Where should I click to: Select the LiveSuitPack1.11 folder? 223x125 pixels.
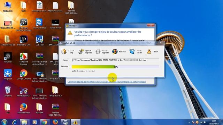click(x=8, y=41)
